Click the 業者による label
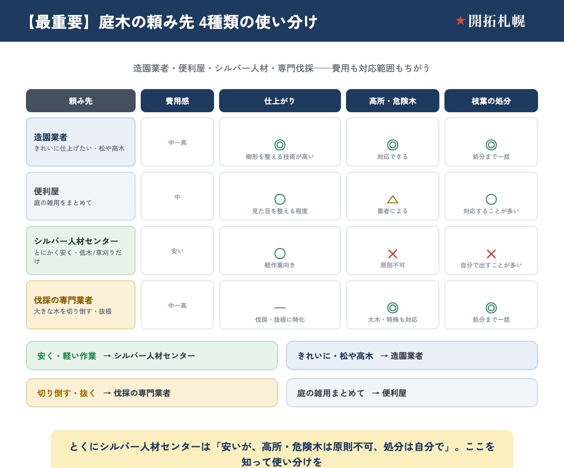564x468 pixels. pos(393,211)
